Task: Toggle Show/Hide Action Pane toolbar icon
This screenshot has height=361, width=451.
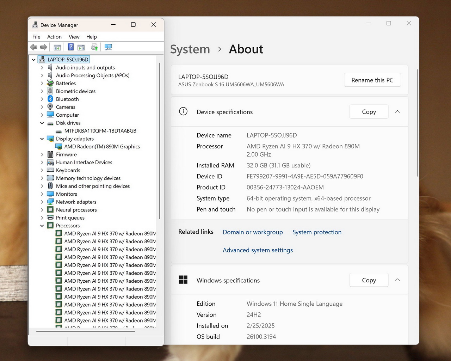Action: coord(81,47)
